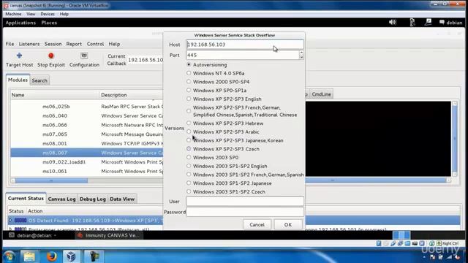
Task: Open VirtualBox cube icon in taskbar
Action: point(71,256)
